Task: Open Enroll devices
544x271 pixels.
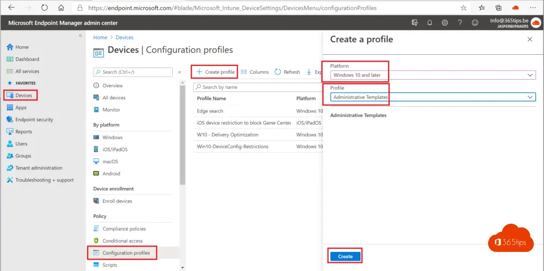Action: [x=117, y=201]
